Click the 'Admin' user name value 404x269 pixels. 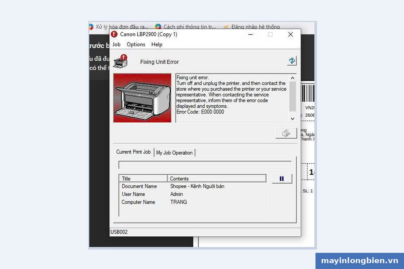[177, 195]
